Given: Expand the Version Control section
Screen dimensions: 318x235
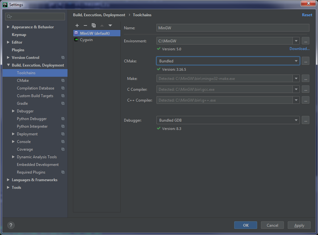Looking at the screenshot, I should [8, 58].
